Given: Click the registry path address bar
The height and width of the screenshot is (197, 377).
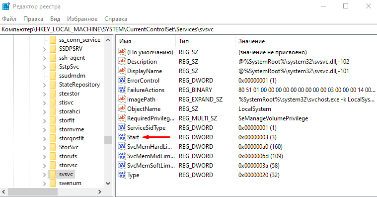Looking at the screenshot, I should coord(189,29).
